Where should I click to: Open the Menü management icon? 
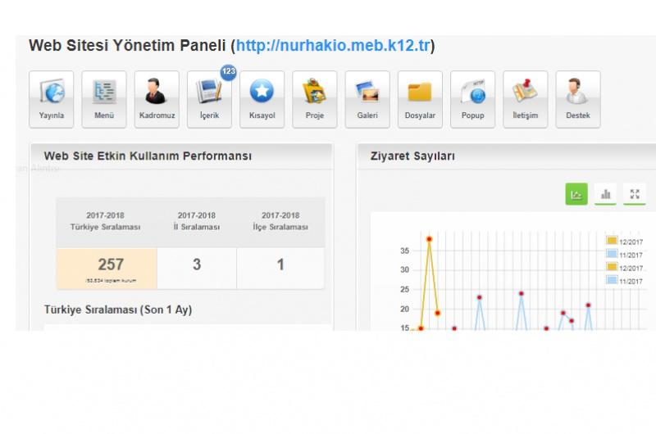(104, 99)
